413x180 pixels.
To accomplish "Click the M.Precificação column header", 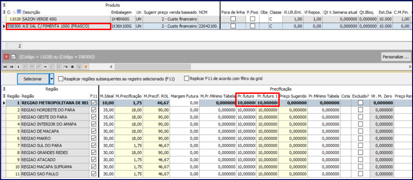I will [x=129, y=96].
